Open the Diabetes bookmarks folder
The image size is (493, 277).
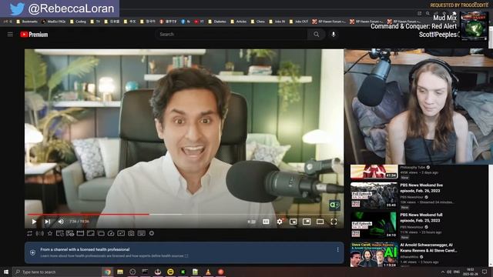(217, 22)
